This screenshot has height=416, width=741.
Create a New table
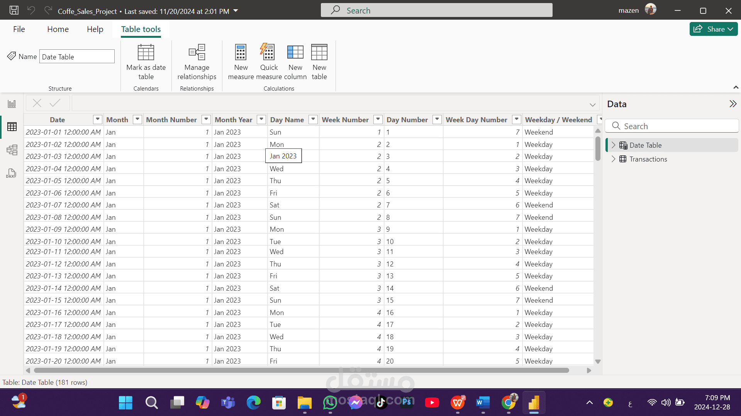pos(319,62)
